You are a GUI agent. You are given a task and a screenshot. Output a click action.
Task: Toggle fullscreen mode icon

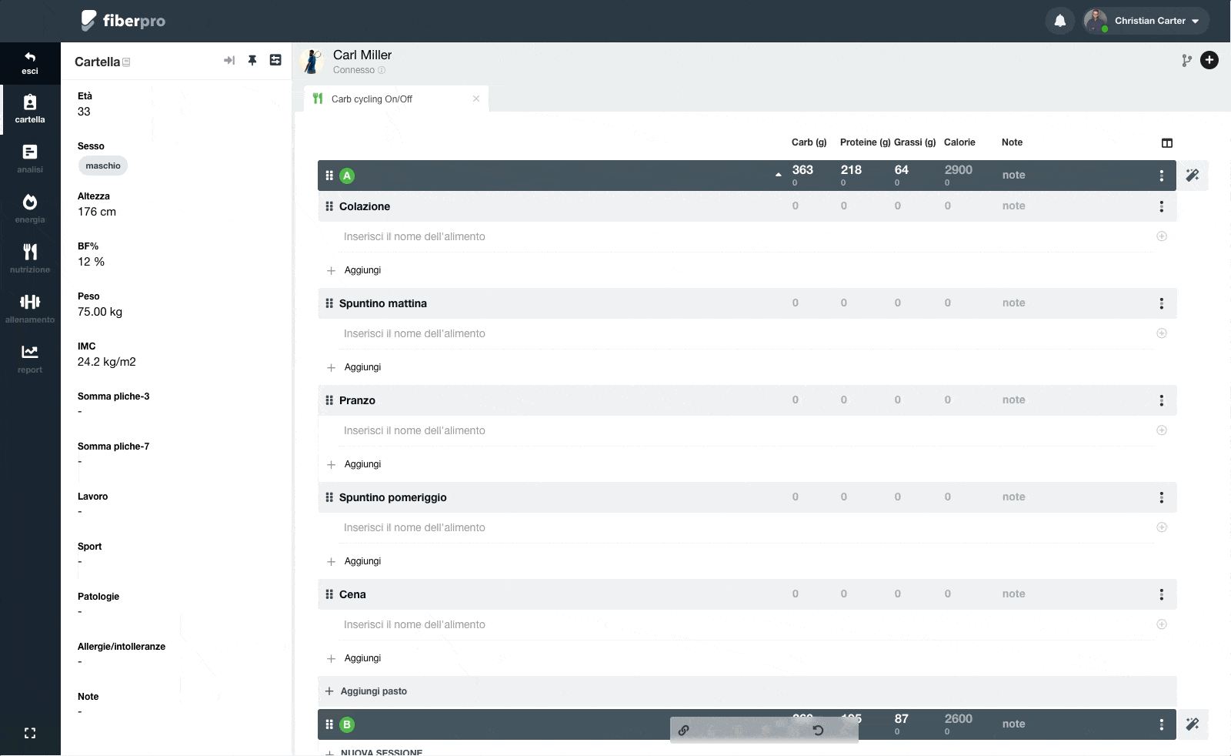coord(30,733)
